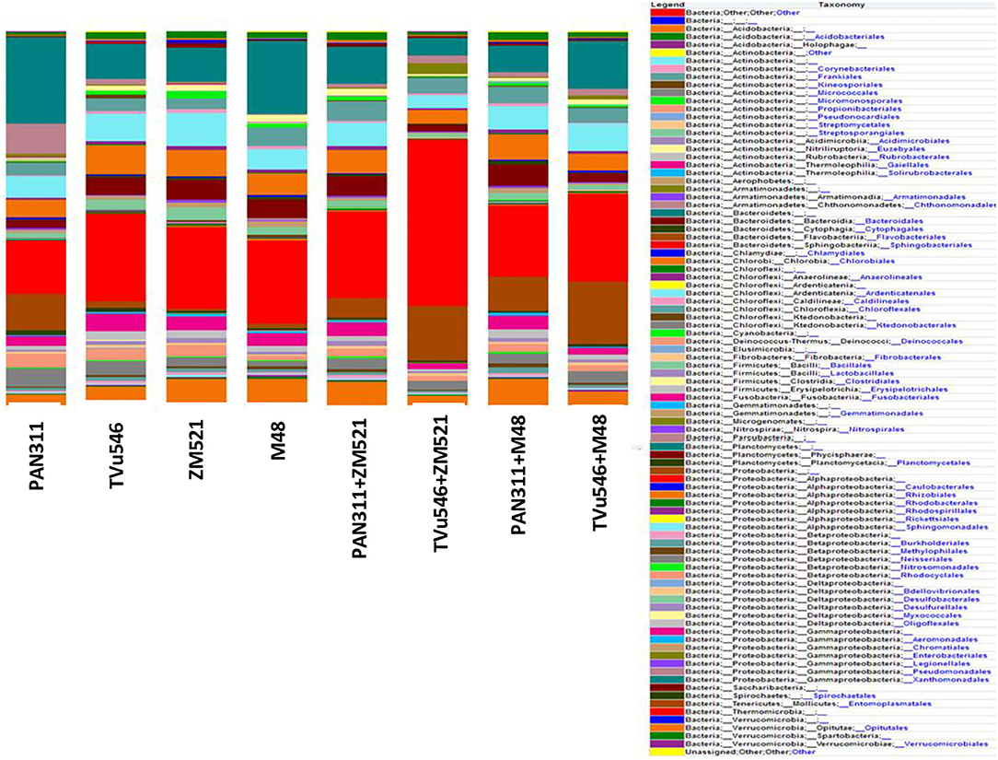
Task: Click the Burkholderiales taxonomy link
Action: point(934,544)
